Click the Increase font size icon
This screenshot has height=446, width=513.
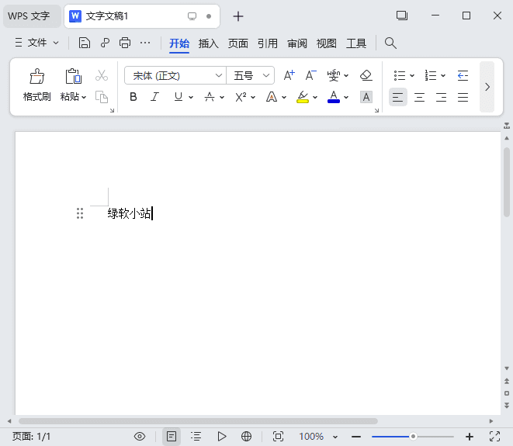coord(289,75)
